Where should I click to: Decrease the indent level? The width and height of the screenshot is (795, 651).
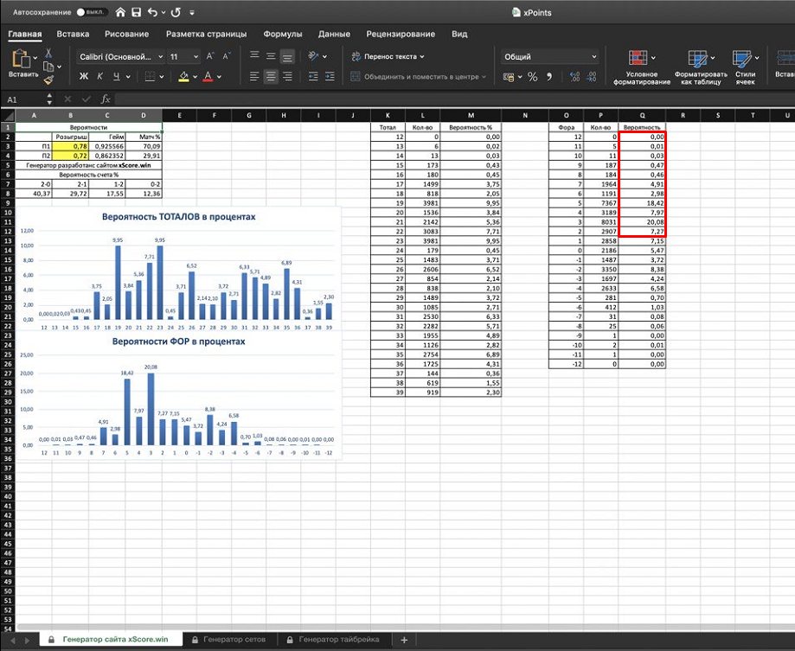313,76
